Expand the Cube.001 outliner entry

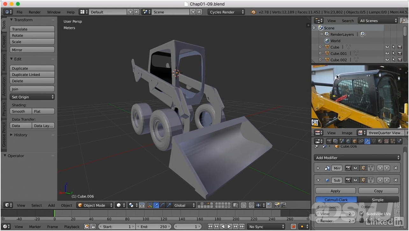click(320, 54)
